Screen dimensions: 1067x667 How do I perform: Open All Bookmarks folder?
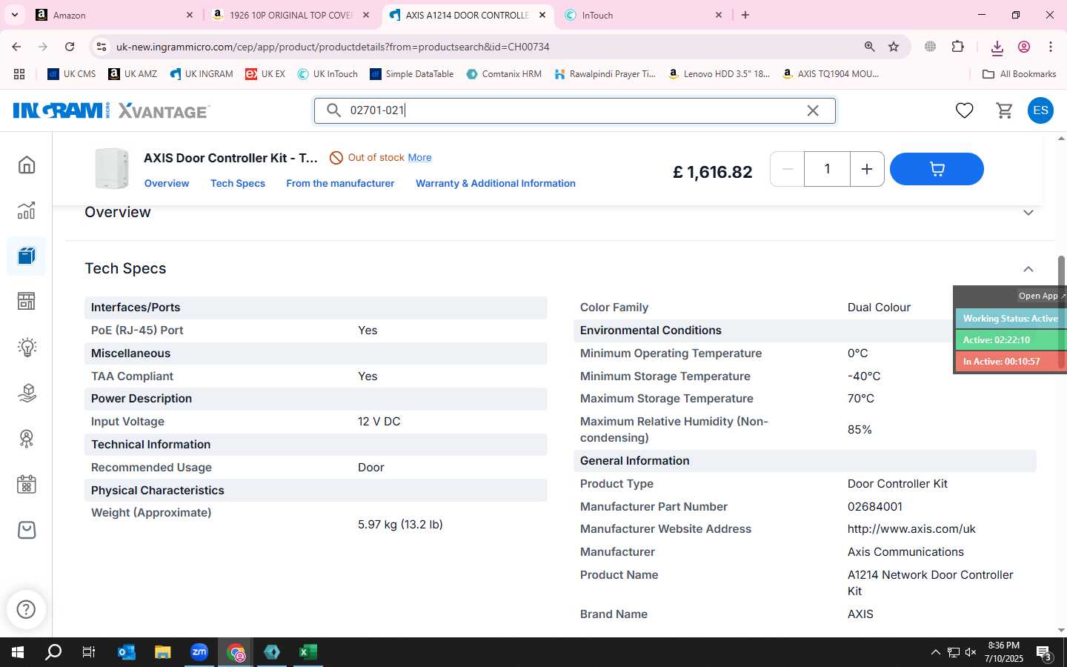pyautogui.click(x=1019, y=74)
